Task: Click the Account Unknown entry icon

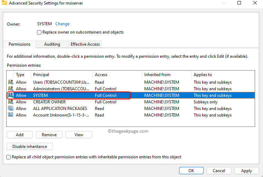Action: [x=10, y=115]
